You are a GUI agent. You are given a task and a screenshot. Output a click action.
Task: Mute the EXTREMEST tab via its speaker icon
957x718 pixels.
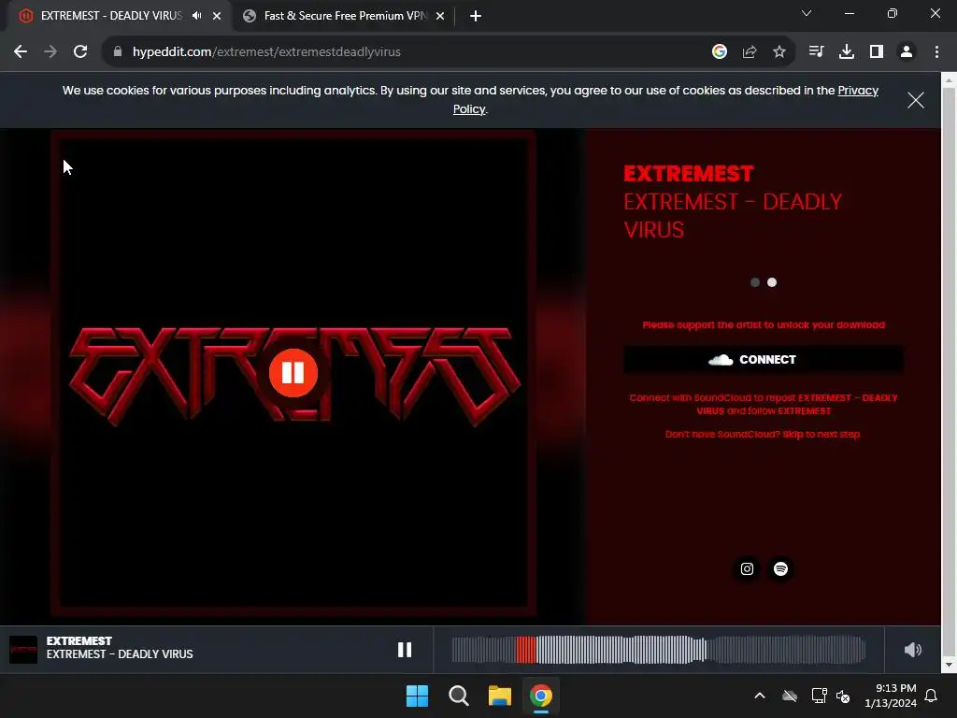(196, 16)
